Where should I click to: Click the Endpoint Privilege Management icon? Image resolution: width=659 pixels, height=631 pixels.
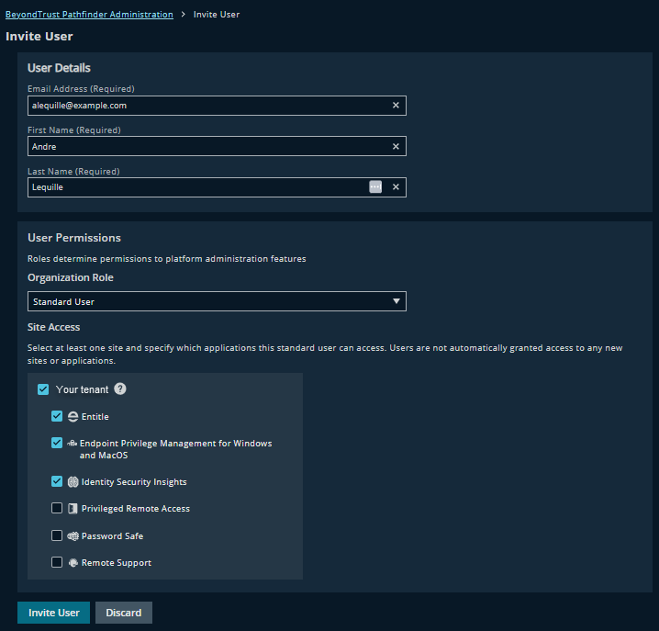[73, 443]
